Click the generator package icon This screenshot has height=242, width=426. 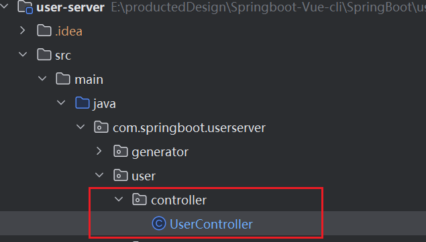coord(121,152)
